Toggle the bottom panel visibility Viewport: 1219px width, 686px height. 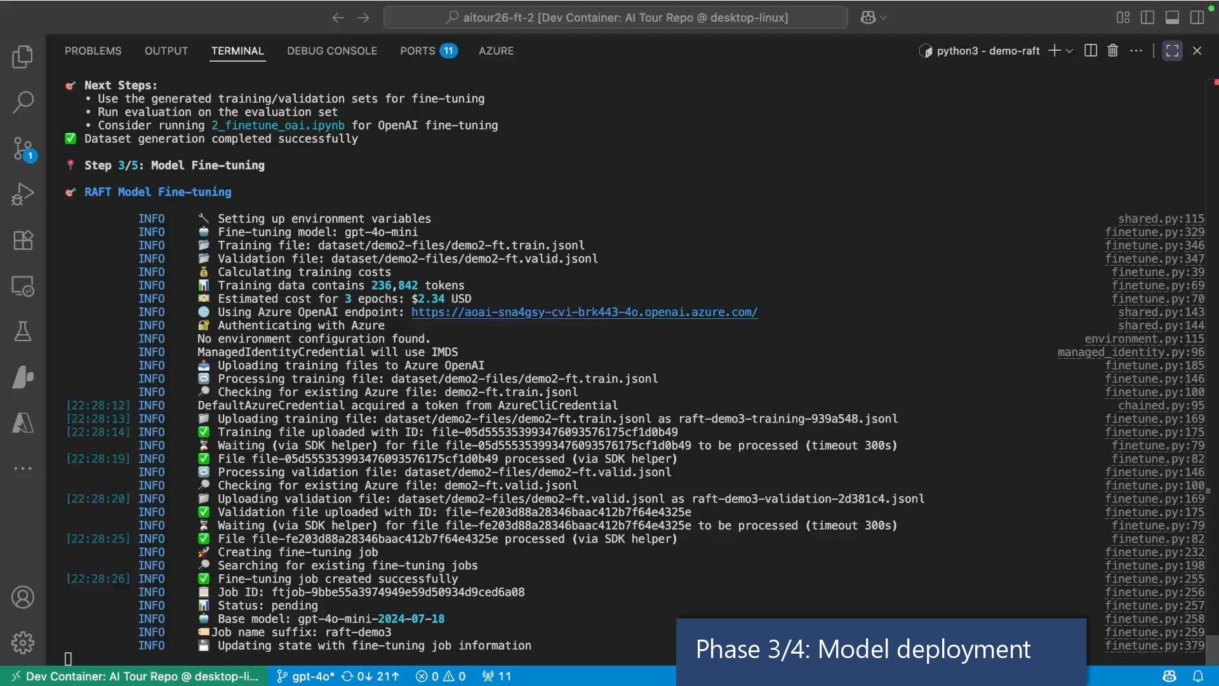[x=1172, y=18]
